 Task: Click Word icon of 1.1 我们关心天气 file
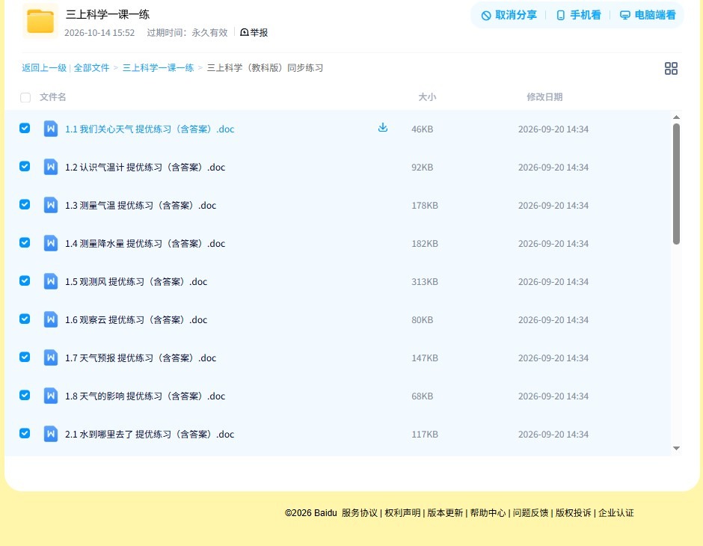(x=51, y=129)
